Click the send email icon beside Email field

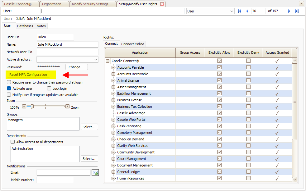pyautogui.click(x=95, y=172)
